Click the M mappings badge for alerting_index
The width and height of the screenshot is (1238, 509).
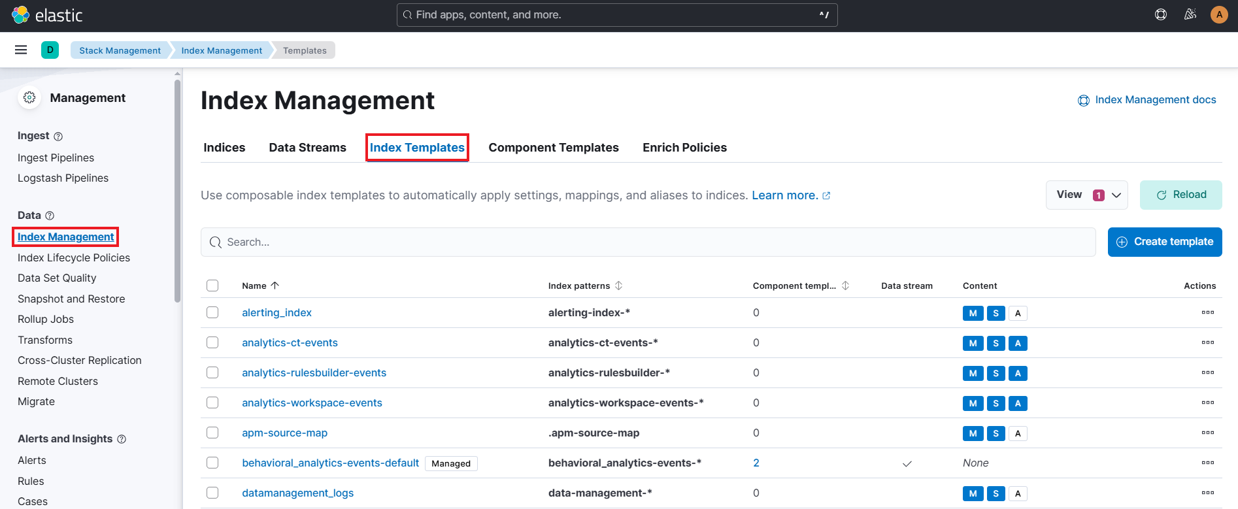coord(973,313)
